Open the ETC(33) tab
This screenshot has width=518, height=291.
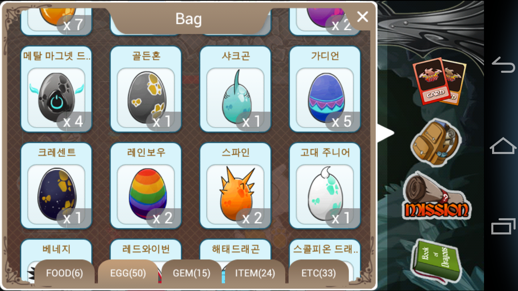point(318,273)
